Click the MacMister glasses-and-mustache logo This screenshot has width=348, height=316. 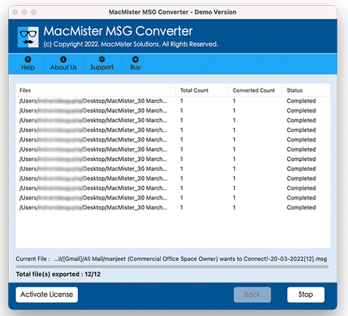point(28,37)
